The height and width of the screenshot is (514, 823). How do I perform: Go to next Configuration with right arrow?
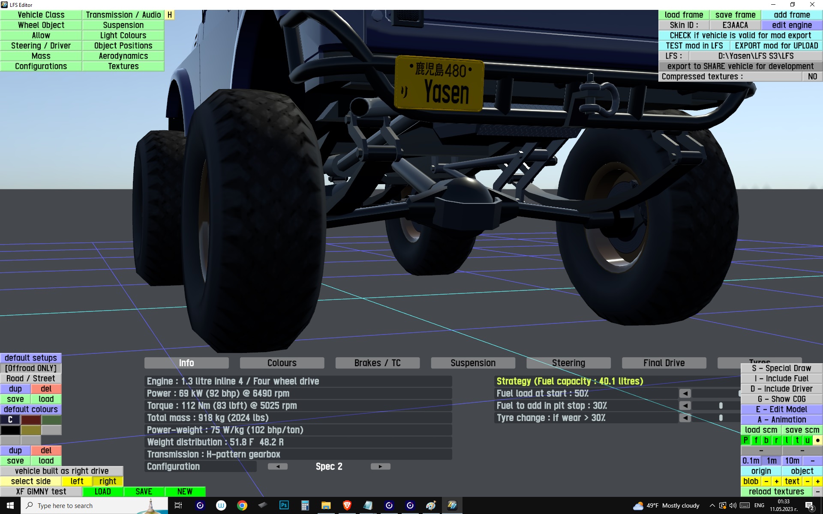[x=380, y=466]
